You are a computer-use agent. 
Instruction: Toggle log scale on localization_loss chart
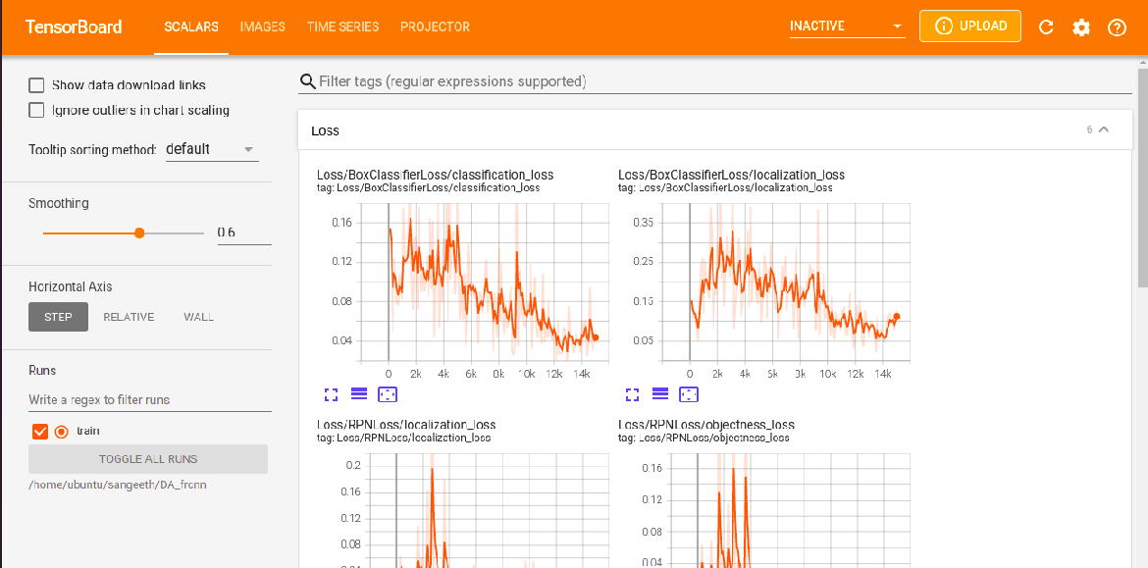(659, 394)
